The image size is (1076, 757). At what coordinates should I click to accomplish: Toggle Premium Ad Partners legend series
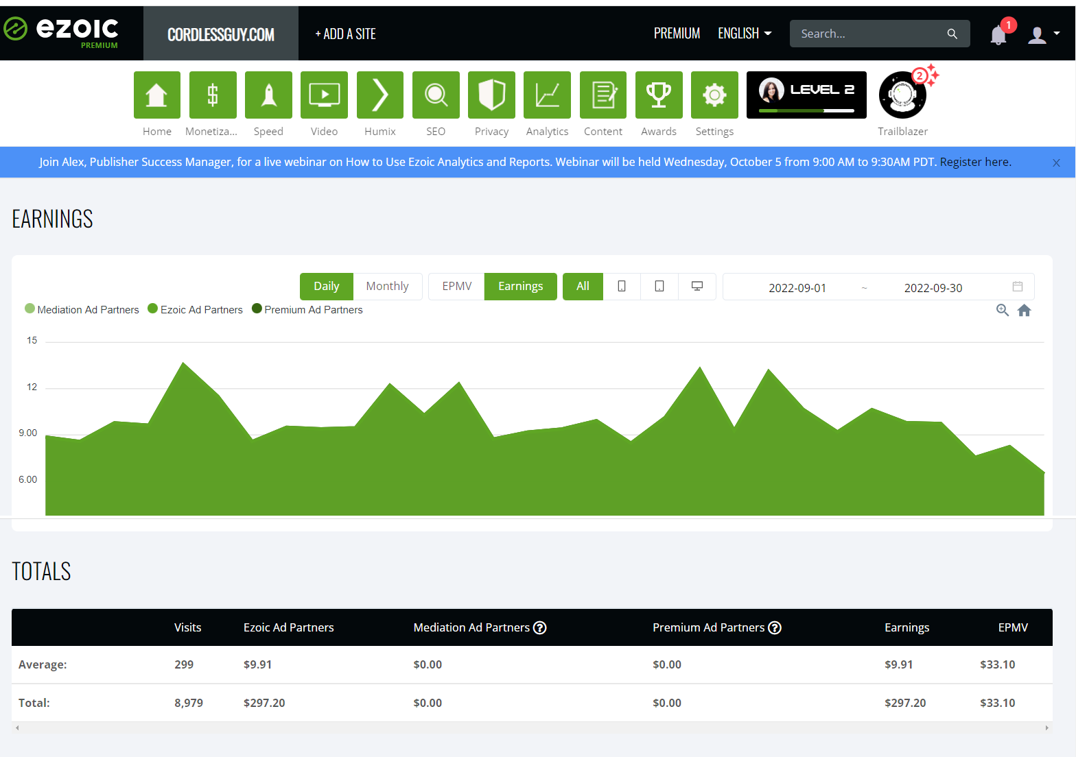(307, 309)
